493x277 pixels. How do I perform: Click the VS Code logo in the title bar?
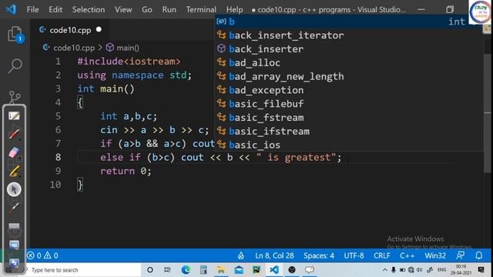tap(12, 9)
